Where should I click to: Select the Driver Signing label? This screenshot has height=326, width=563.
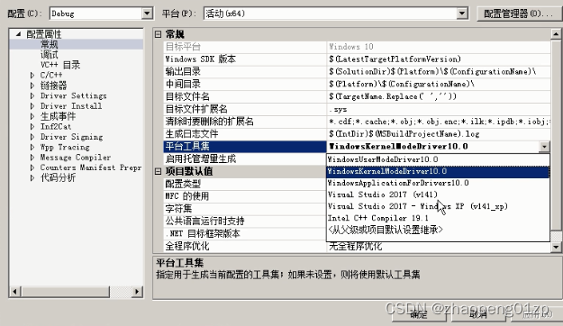[x=71, y=137]
